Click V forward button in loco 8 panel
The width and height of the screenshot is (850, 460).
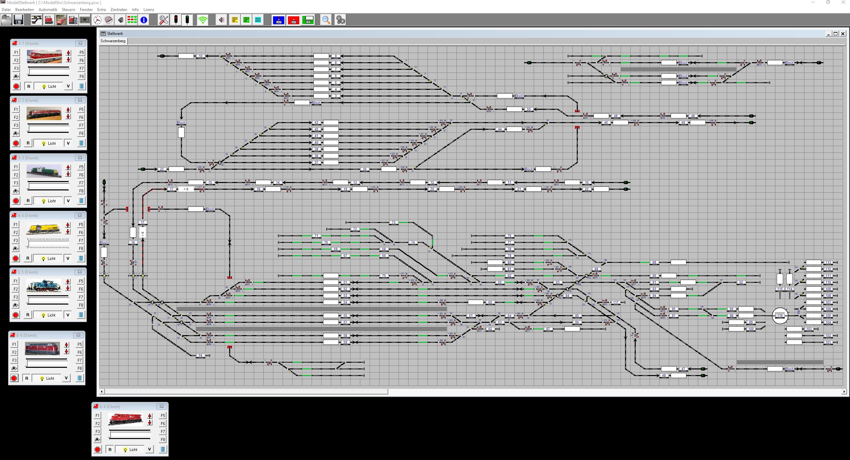coord(149,449)
